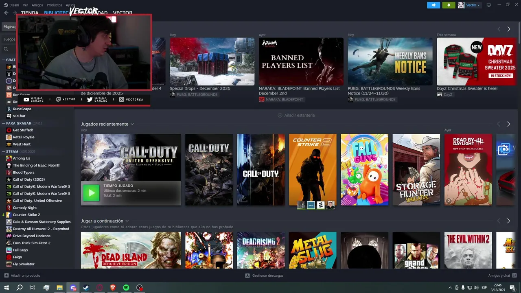
Task: Open Gestionar descargas
Action: (264, 276)
